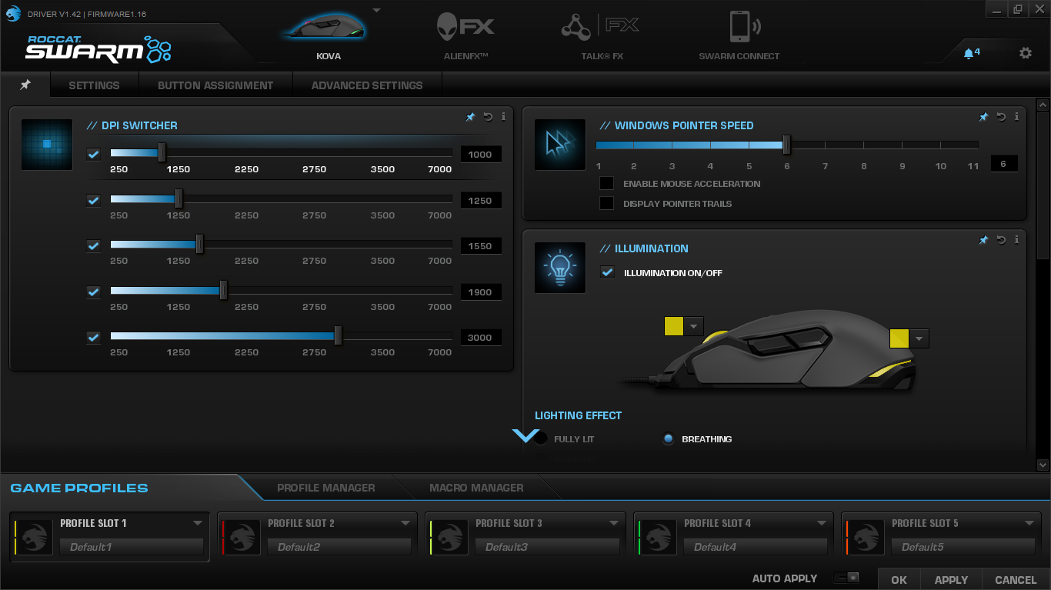Switch to Advanced Settings tab
This screenshot has height=590, width=1051.
[367, 85]
